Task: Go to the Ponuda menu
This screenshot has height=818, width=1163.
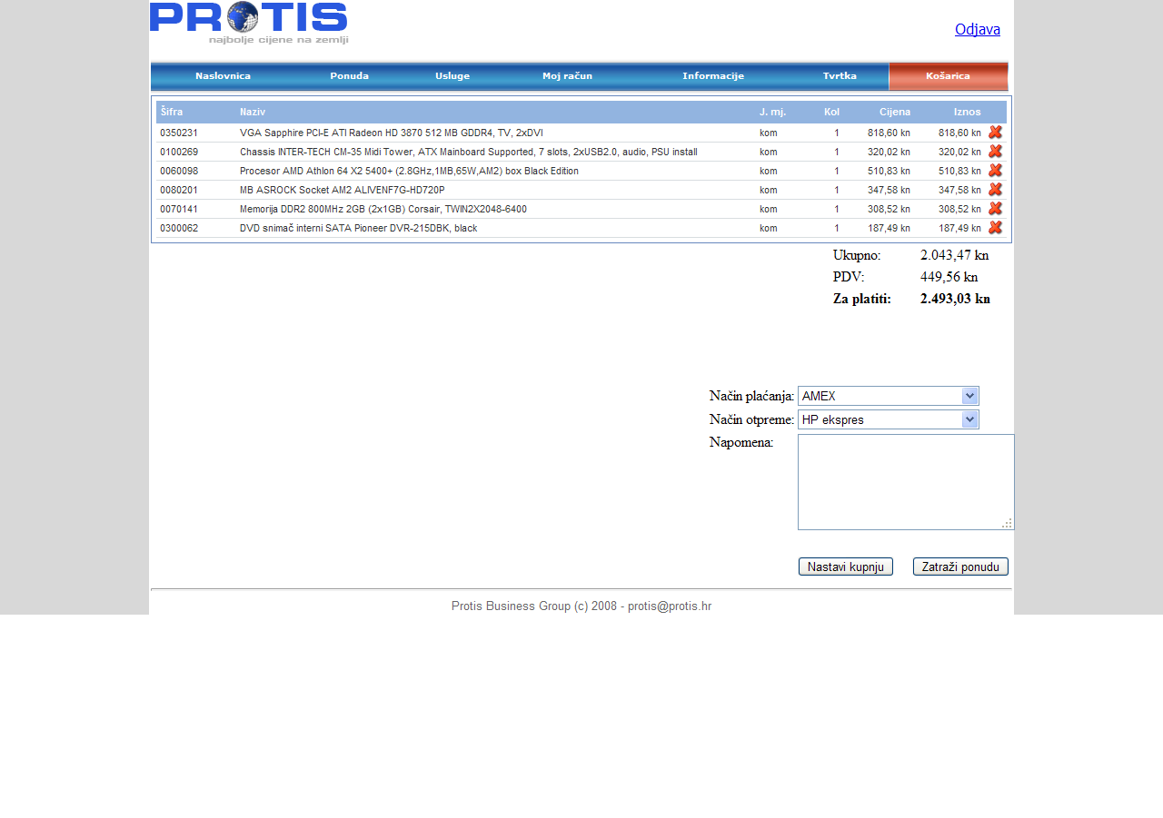Action: [x=349, y=76]
